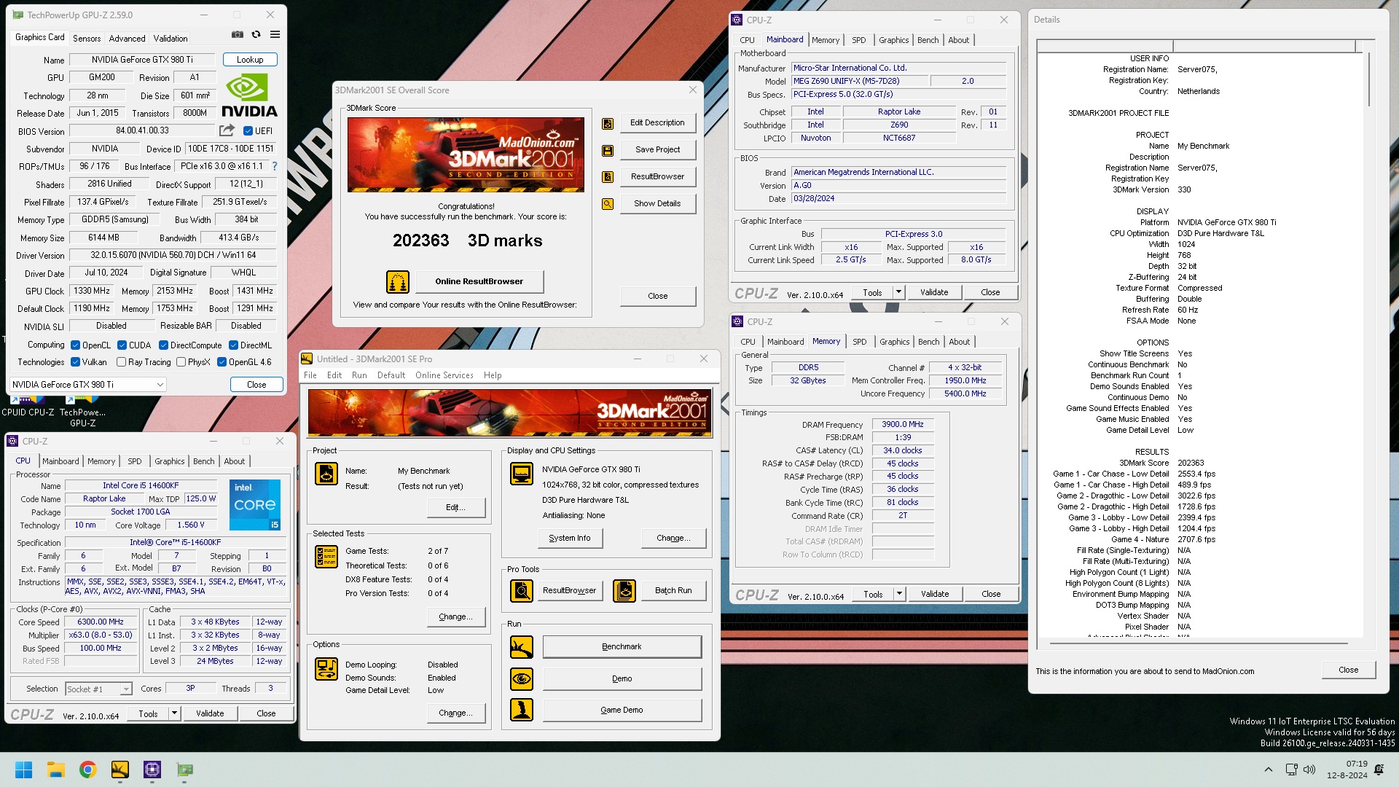The image size is (1399, 787).
Task: Click the Details window horizontal scrollbar
Action: click(x=1200, y=643)
